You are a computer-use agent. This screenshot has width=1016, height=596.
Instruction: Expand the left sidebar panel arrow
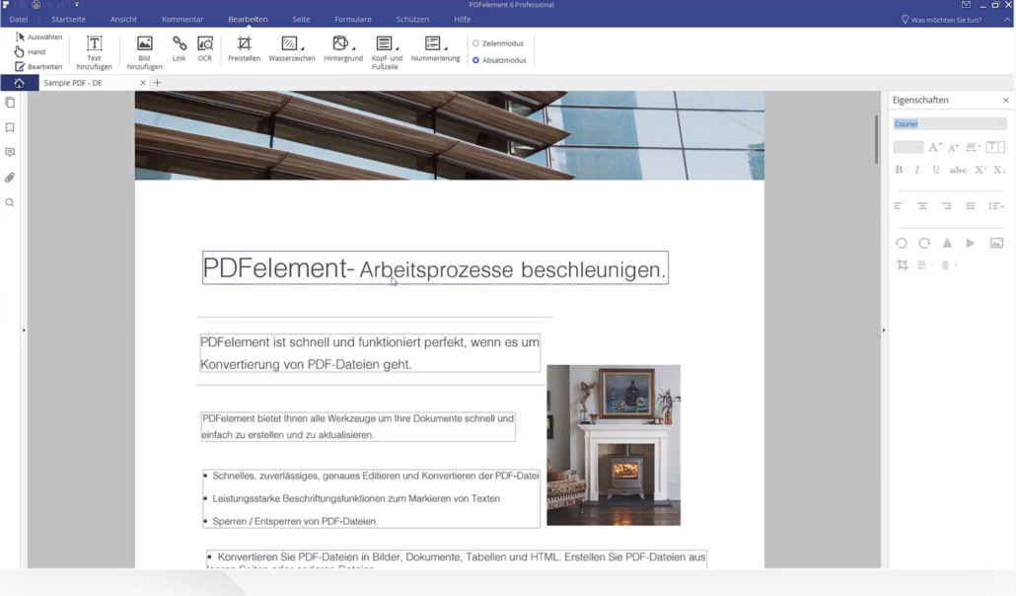(24, 331)
